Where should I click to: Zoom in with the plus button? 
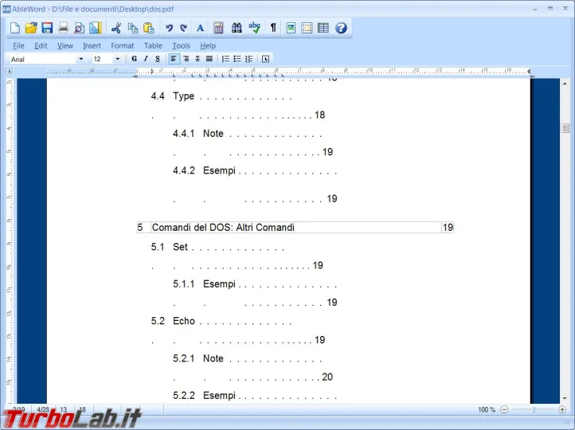562,409
